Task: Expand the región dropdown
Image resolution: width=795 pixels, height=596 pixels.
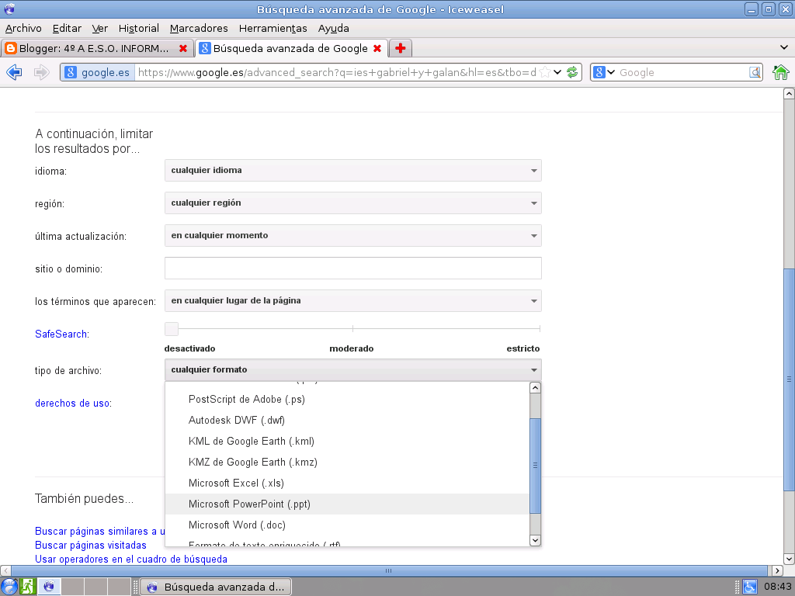Action: pyautogui.click(x=353, y=203)
